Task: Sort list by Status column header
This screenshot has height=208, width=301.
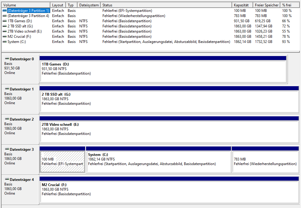Action: [x=166, y=5]
